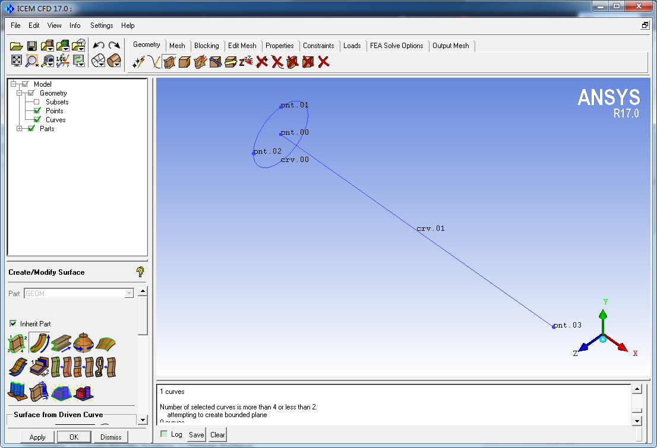
Task: Open the Settings menu
Action: [102, 26]
